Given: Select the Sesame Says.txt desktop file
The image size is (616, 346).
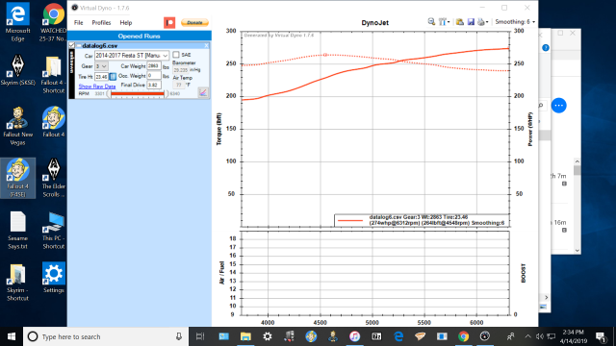Looking at the screenshot, I should pos(17,231).
